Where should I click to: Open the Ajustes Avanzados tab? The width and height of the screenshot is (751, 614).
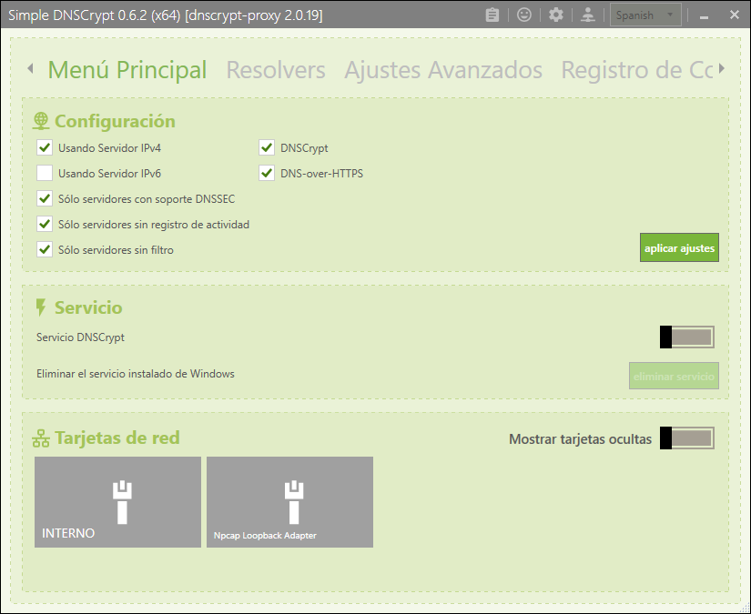click(x=443, y=70)
